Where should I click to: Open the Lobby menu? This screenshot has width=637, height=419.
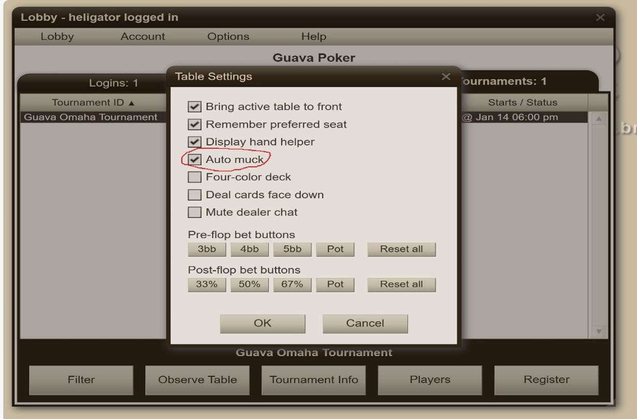click(x=57, y=36)
